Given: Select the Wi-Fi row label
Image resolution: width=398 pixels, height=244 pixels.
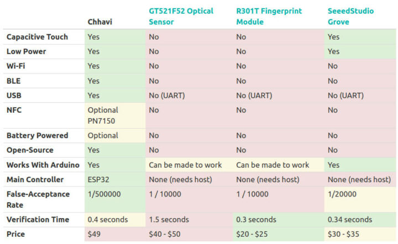Looking at the screenshot, I should (x=17, y=66).
